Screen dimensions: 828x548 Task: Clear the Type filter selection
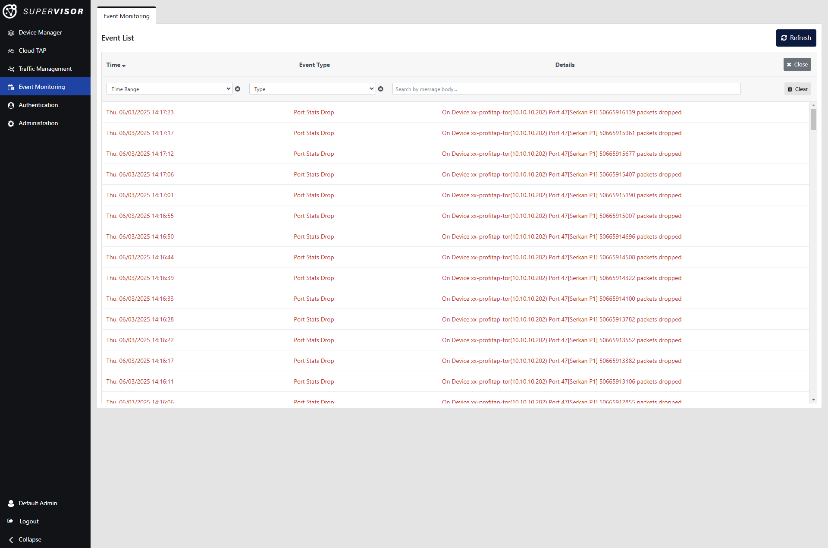(x=381, y=89)
